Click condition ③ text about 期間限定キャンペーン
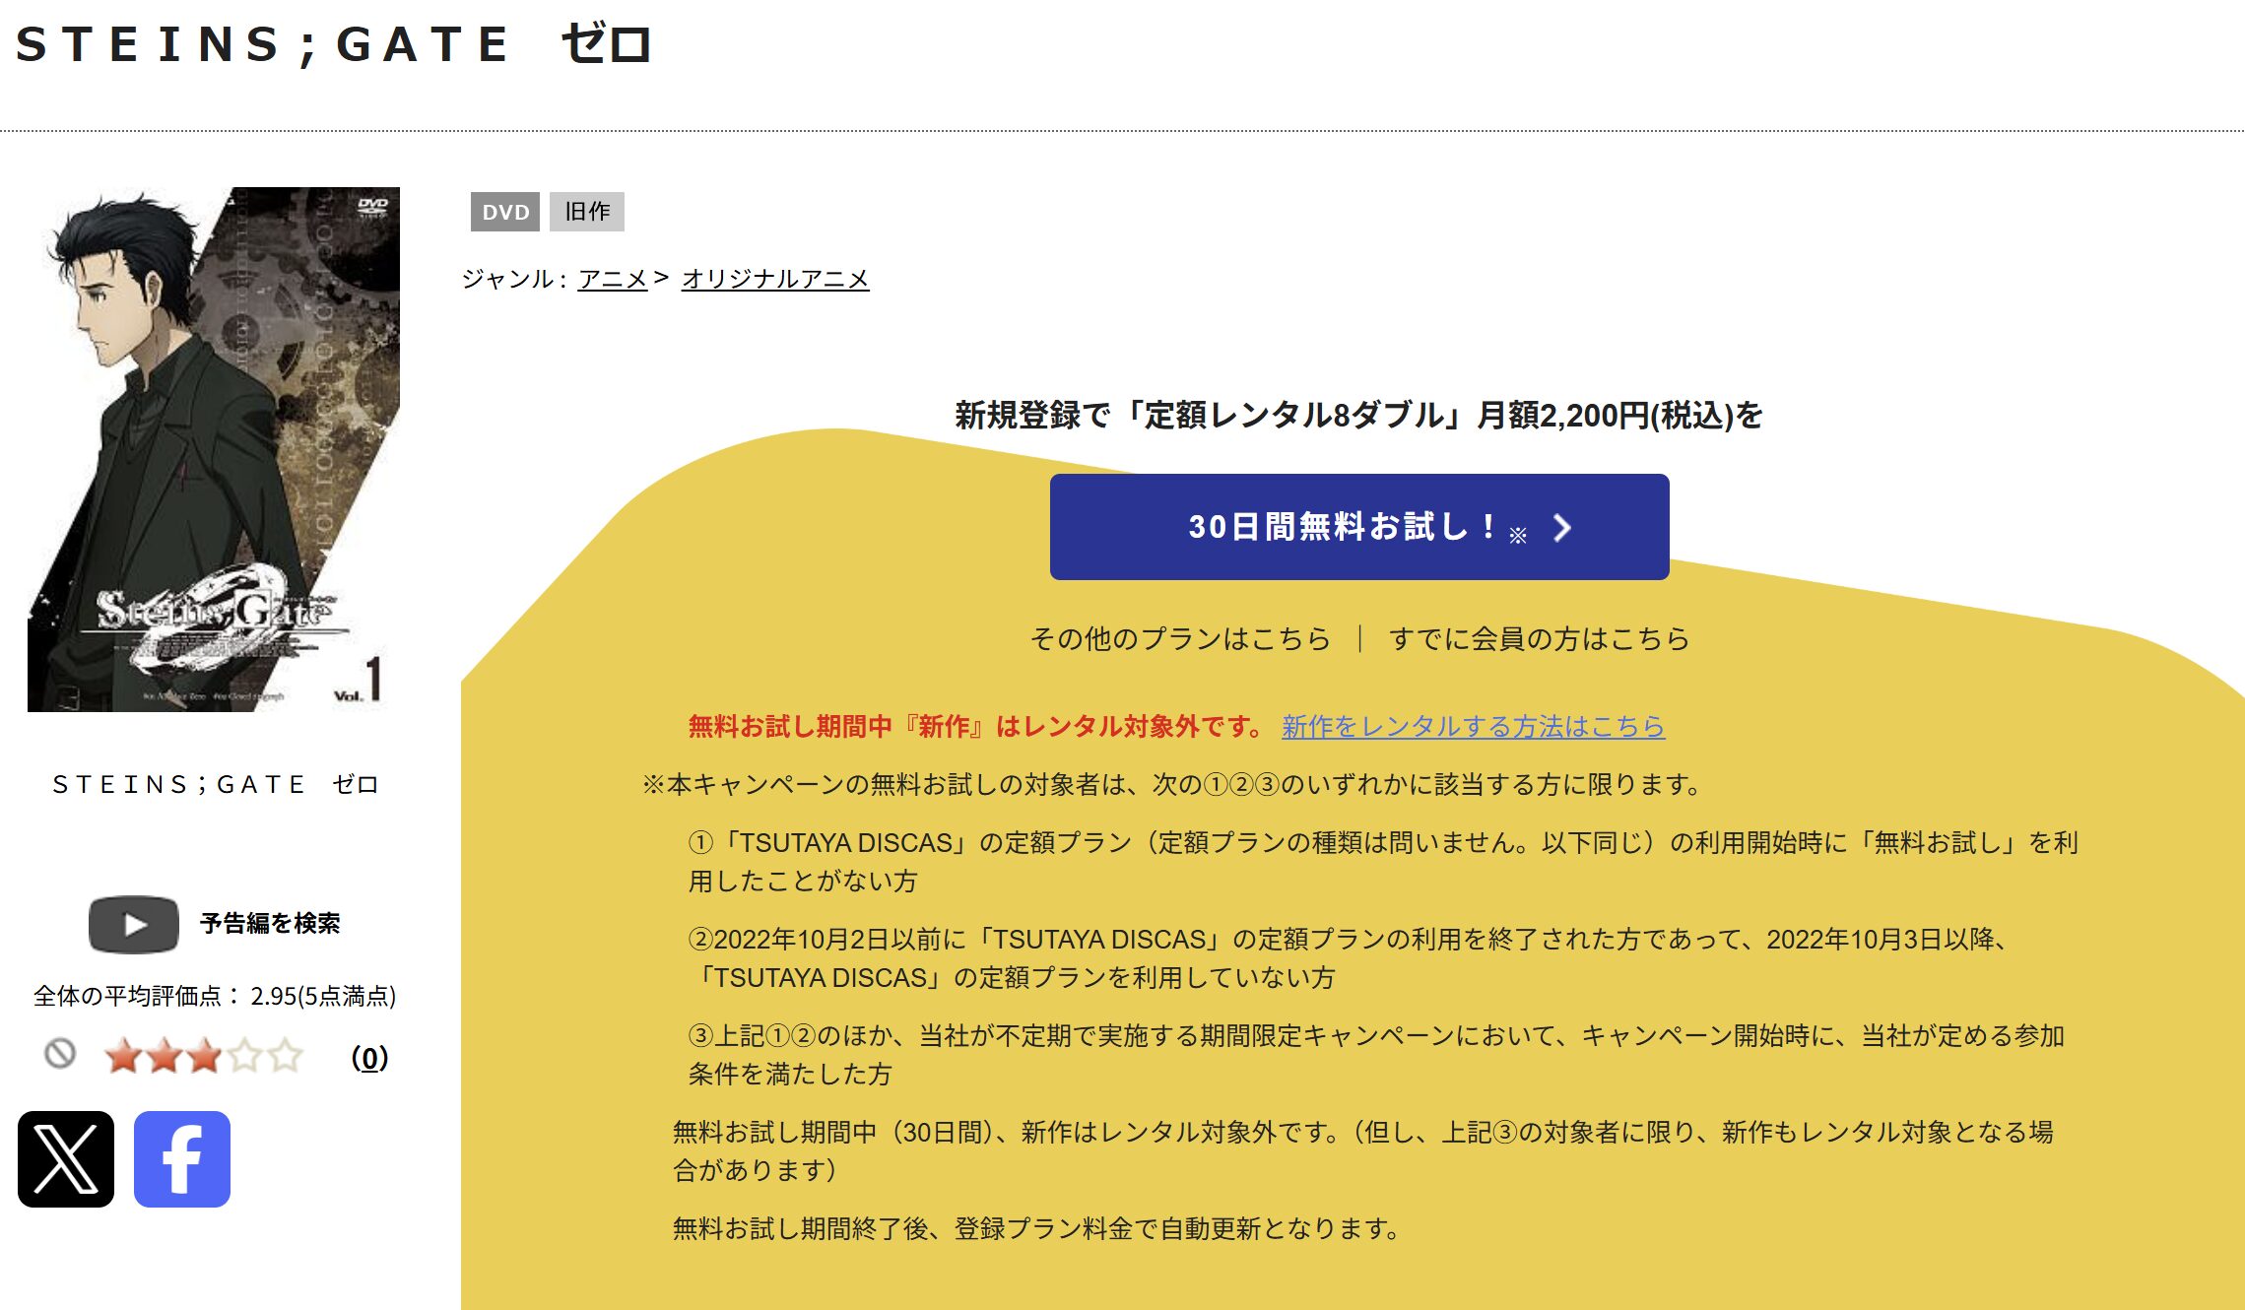 tap(1376, 1055)
